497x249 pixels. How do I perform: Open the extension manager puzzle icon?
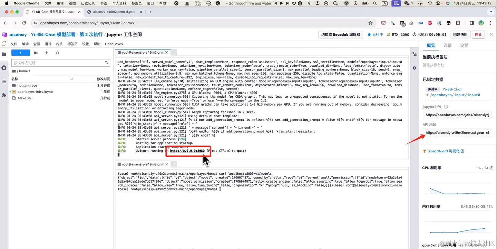click(x=4, y=95)
